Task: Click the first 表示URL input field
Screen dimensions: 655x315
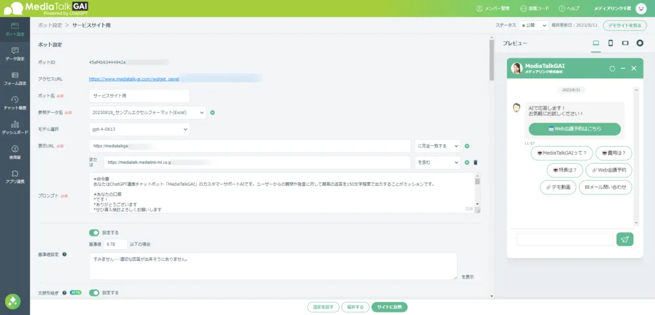Action: tap(250, 146)
